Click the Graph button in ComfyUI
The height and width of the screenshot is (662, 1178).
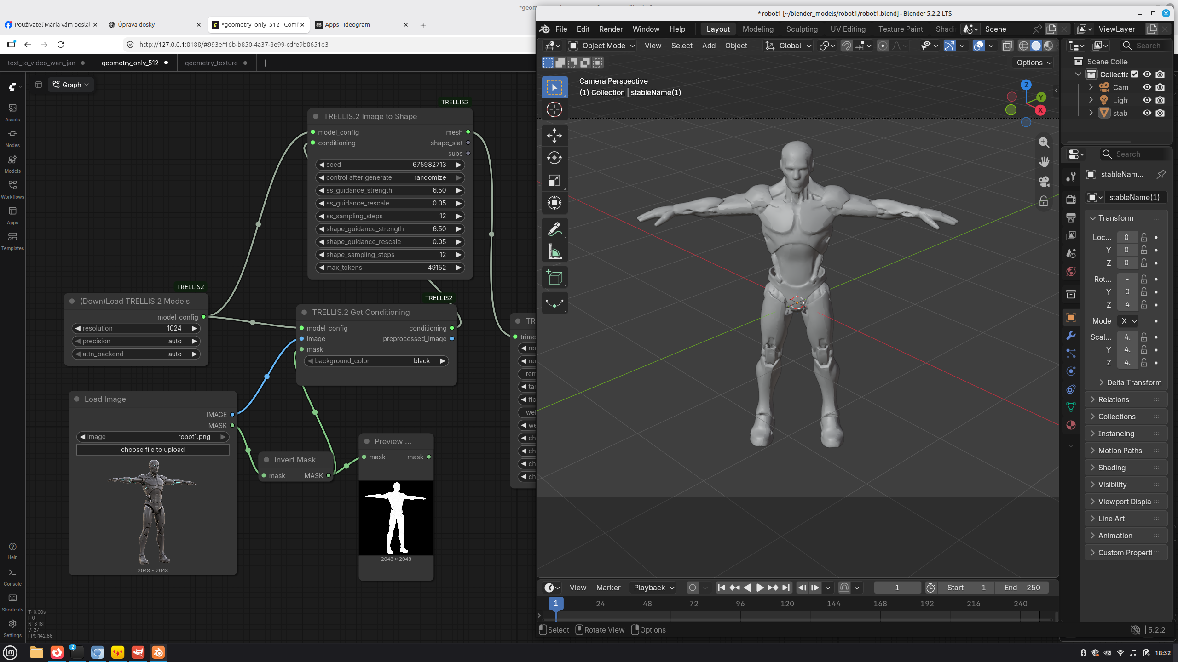[71, 85]
